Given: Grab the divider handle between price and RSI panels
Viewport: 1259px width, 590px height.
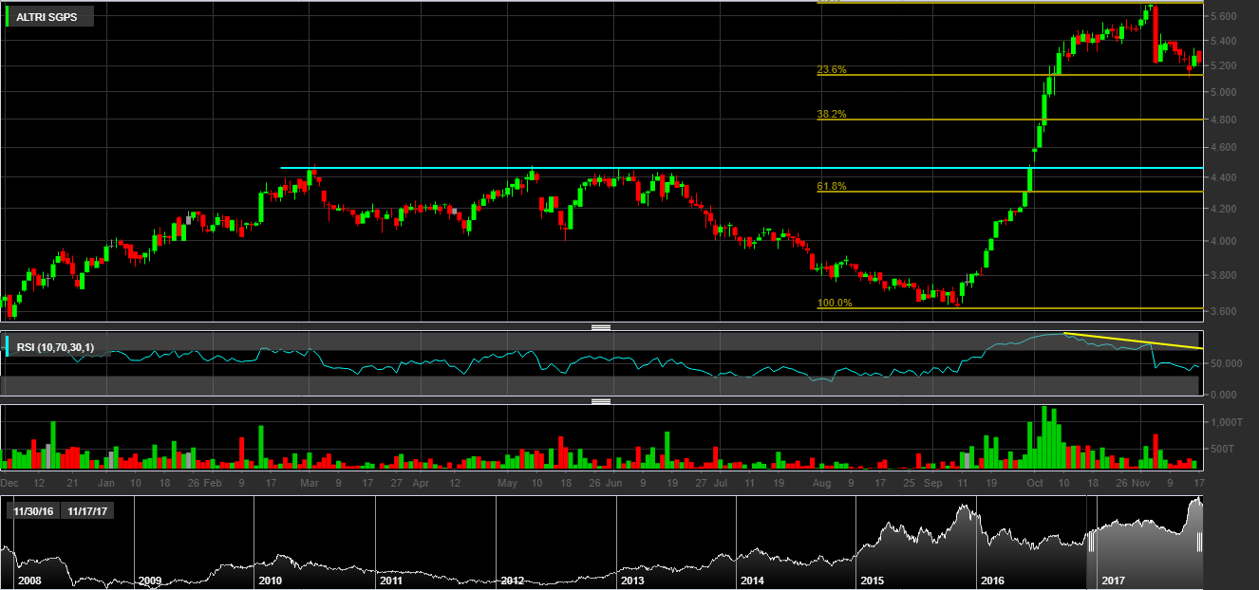Looking at the screenshot, I should coord(600,327).
